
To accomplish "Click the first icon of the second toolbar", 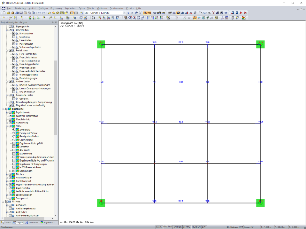I will pyautogui.click(x=4, y=18).
